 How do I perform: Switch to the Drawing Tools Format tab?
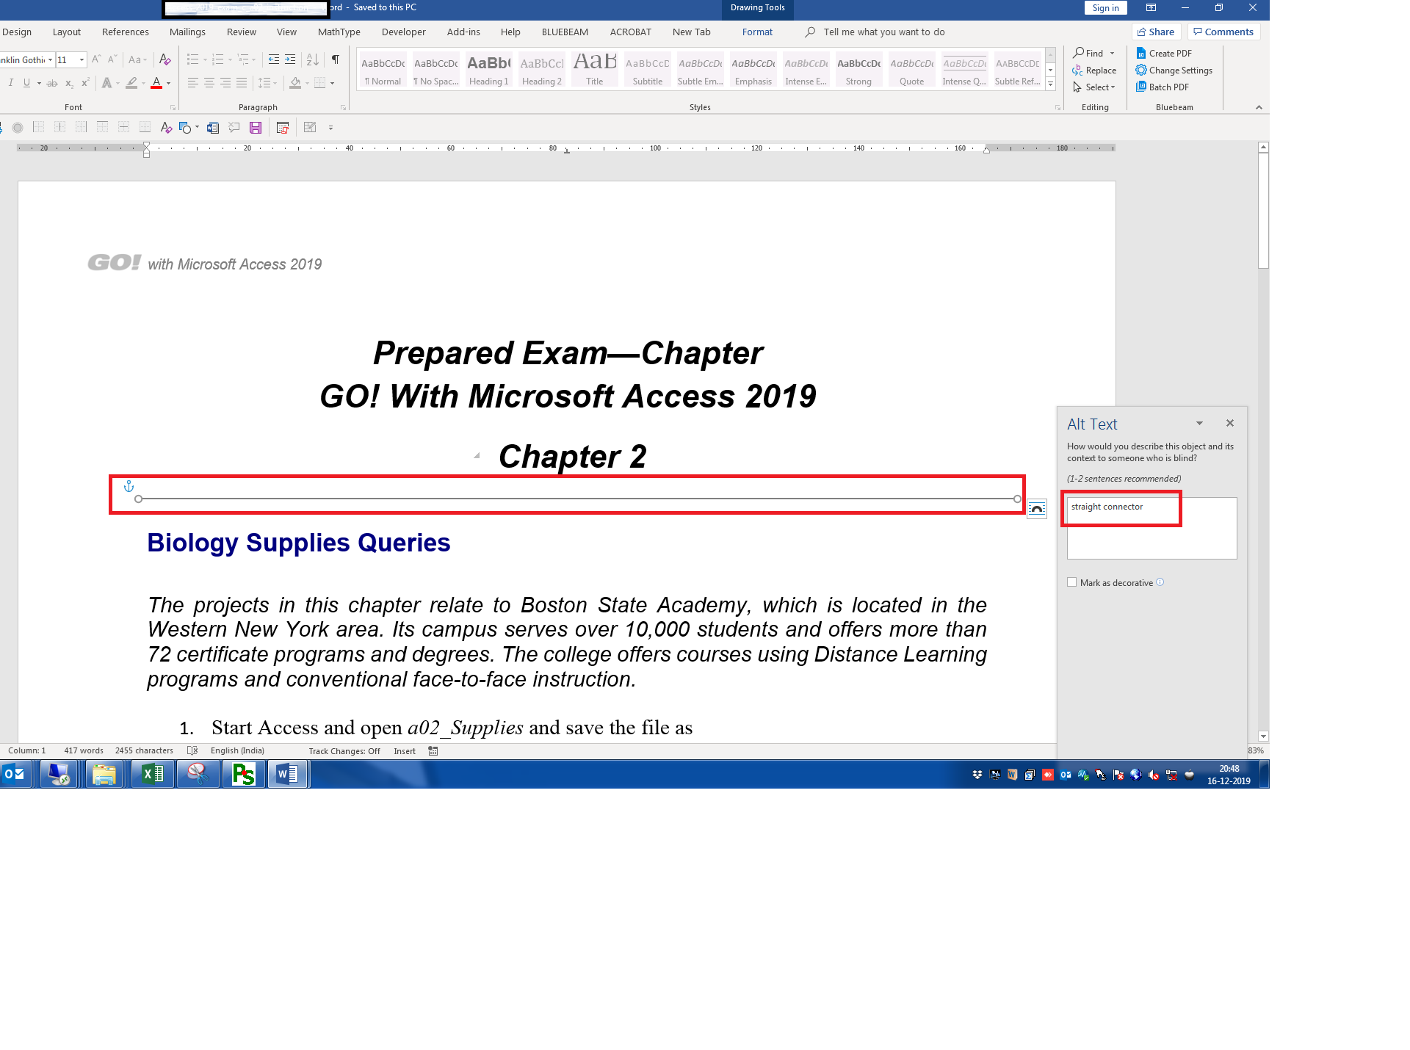[x=756, y=32]
